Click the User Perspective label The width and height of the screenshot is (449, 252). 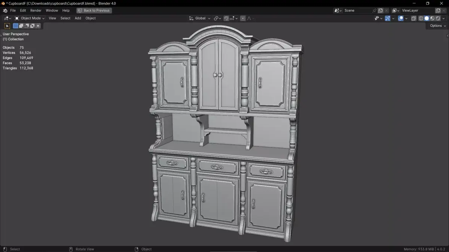click(16, 34)
